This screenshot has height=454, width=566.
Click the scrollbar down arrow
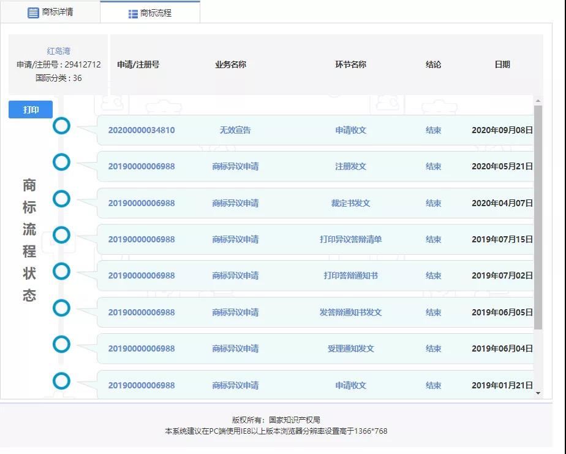point(538,393)
